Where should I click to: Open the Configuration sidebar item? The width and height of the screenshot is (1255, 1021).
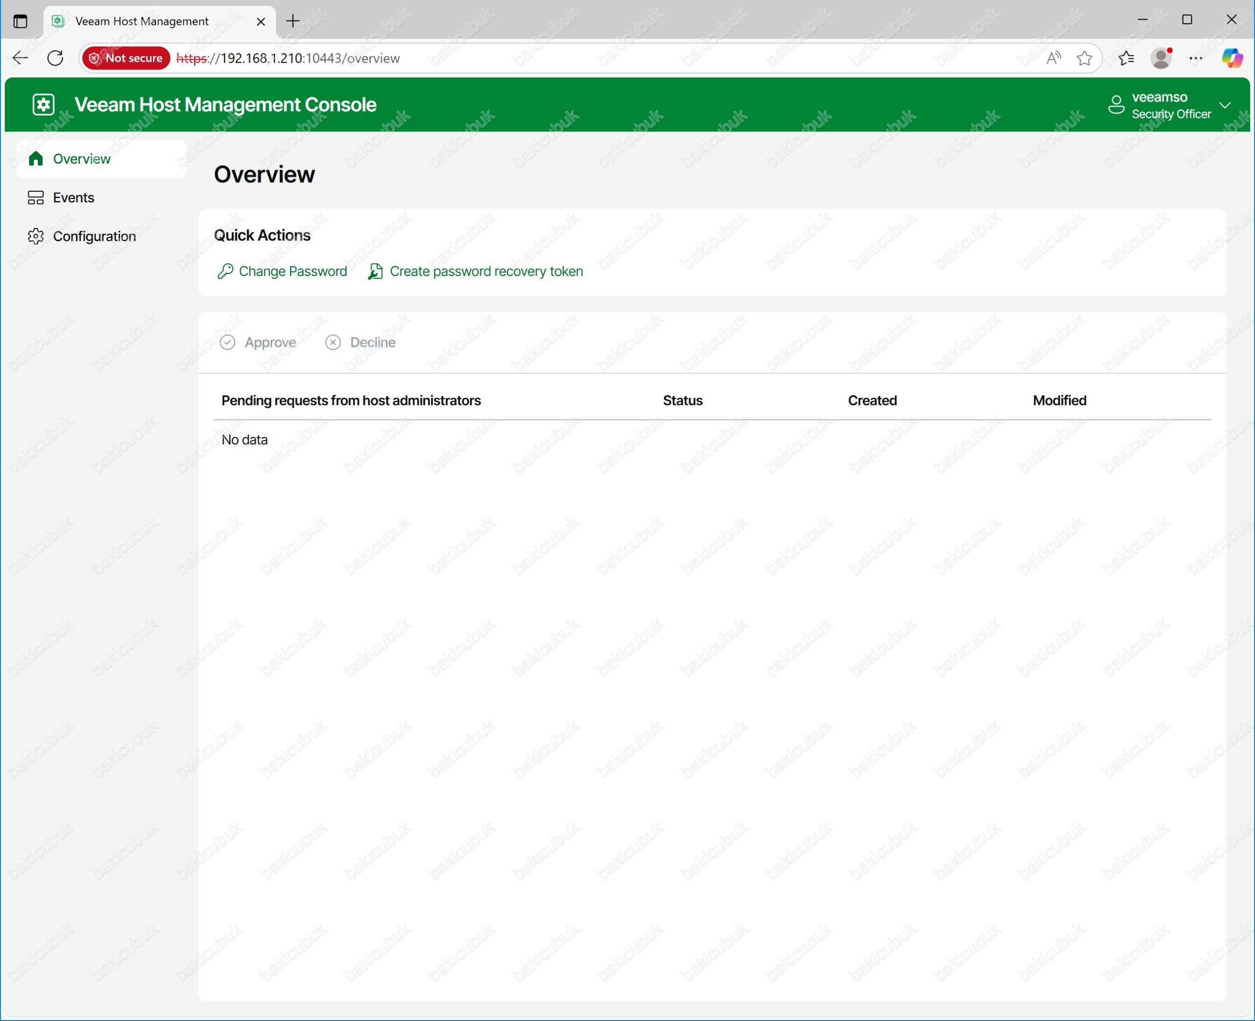coord(82,236)
